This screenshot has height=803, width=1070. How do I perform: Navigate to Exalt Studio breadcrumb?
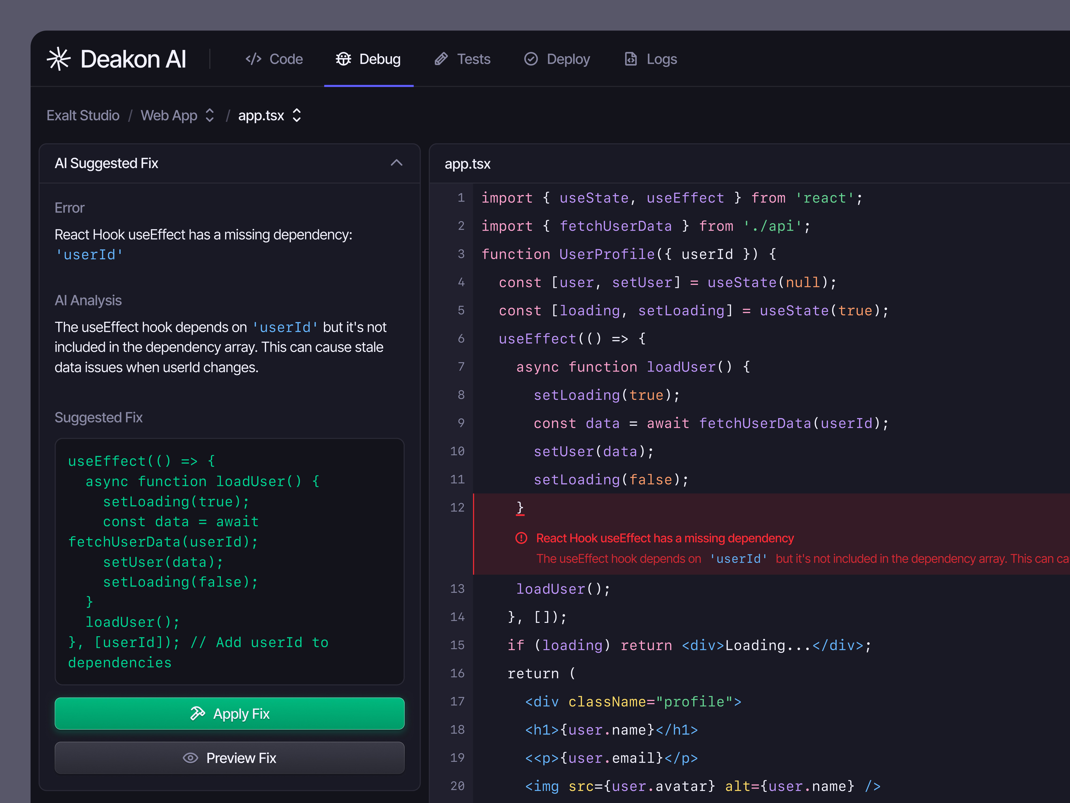pyautogui.click(x=83, y=115)
